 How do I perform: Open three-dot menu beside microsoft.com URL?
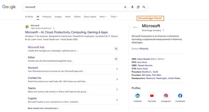coord(54,28)
